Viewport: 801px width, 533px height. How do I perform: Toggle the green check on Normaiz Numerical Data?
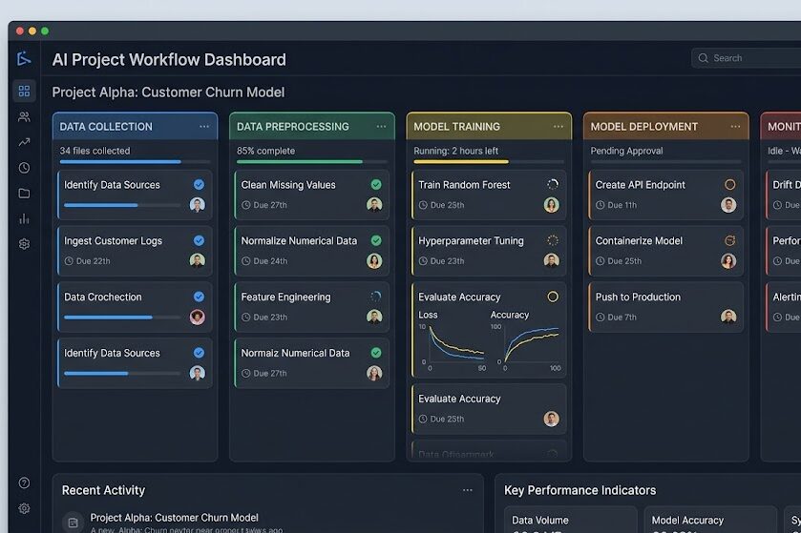pos(376,353)
